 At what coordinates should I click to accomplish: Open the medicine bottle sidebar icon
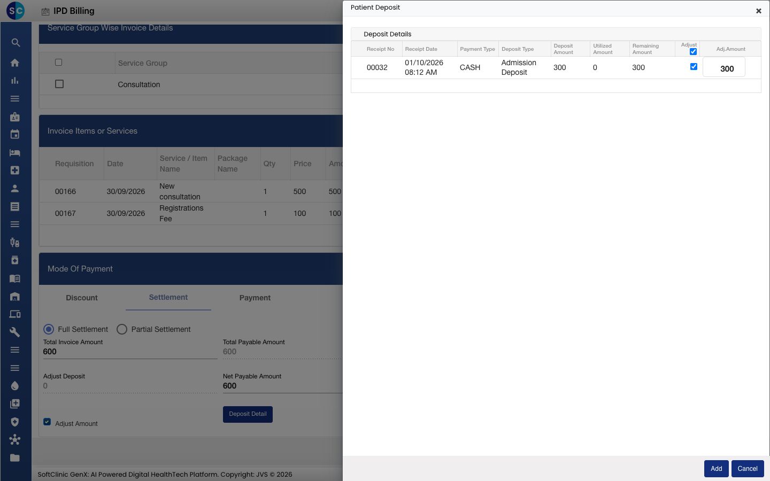(x=15, y=260)
